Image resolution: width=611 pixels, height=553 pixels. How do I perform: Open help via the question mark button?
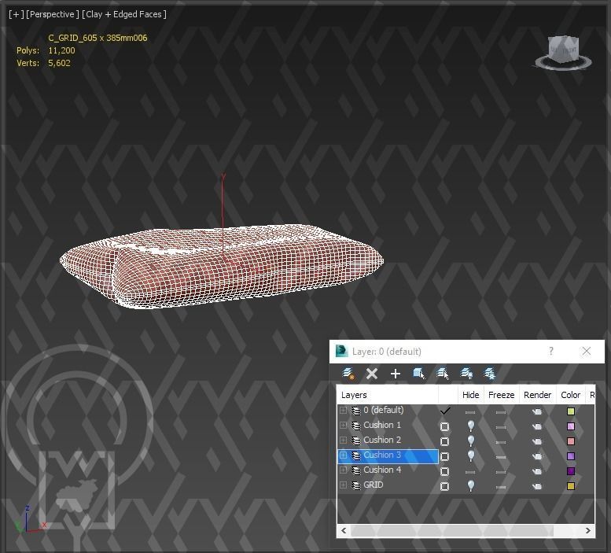pyautogui.click(x=551, y=351)
